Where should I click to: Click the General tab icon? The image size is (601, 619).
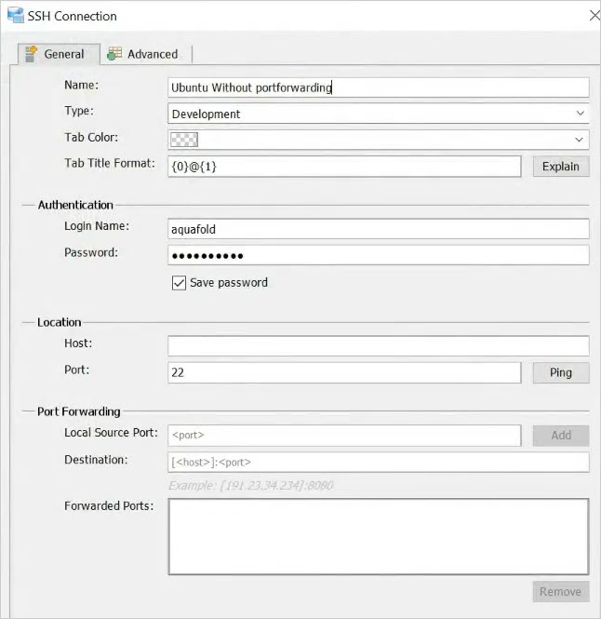(x=31, y=54)
